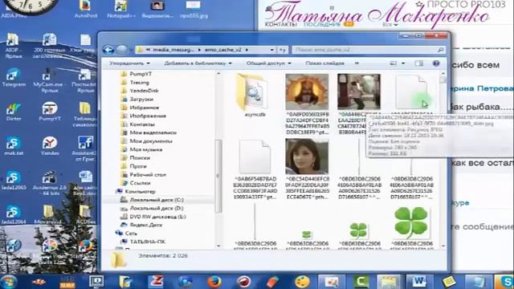The image size is (514, 289).
Task: Select the dark-haired woman portrait thumbnail
Action: (307, 157)
